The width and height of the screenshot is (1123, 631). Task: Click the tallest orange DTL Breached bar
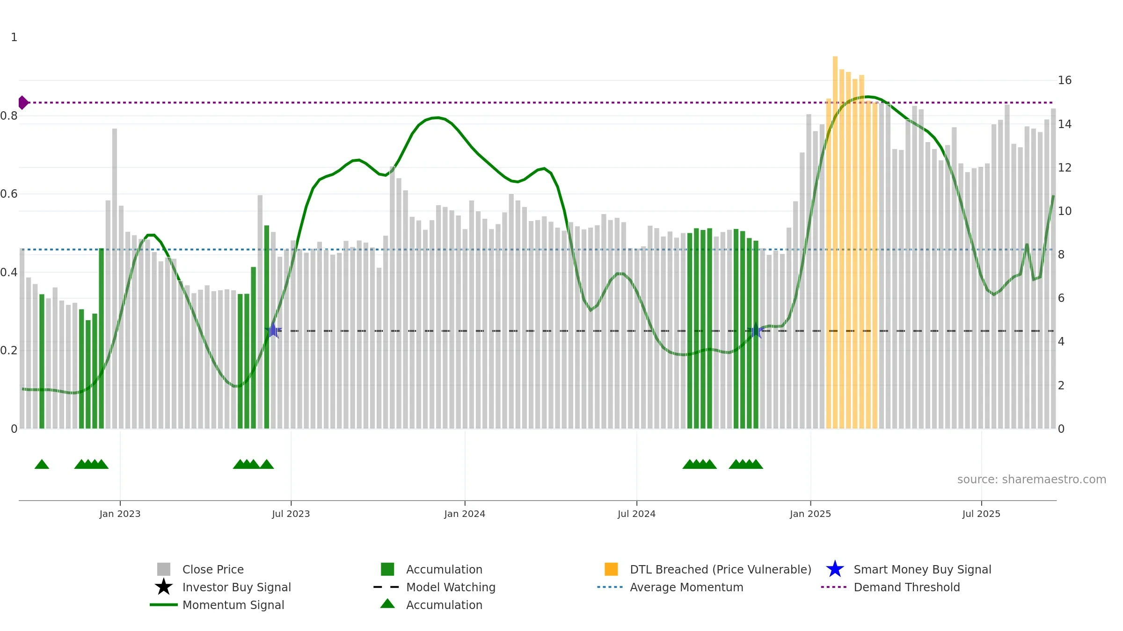pyautogui.click(x=835, y=242)
